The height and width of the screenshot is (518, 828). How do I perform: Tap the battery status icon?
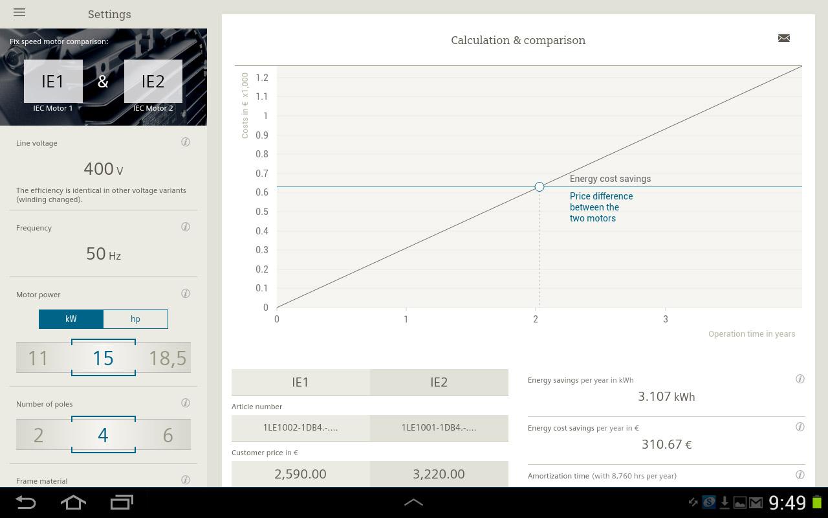tap(817, 502)
